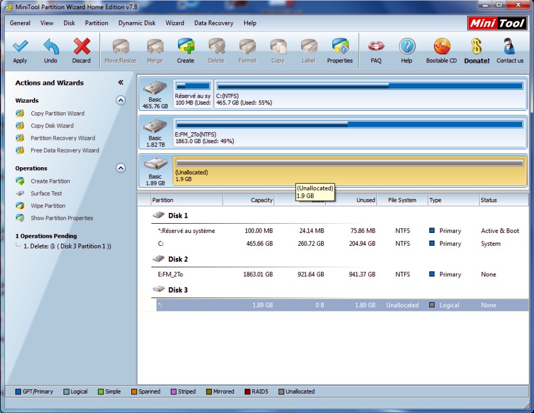Click the Donate dollar icon
The width and height of the screenshot is (534, 413).
[476, 47]
